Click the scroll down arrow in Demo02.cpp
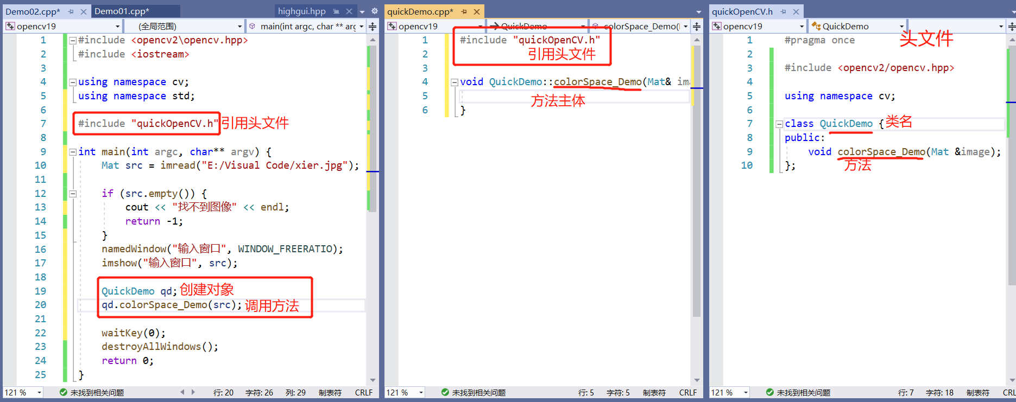 373,380
